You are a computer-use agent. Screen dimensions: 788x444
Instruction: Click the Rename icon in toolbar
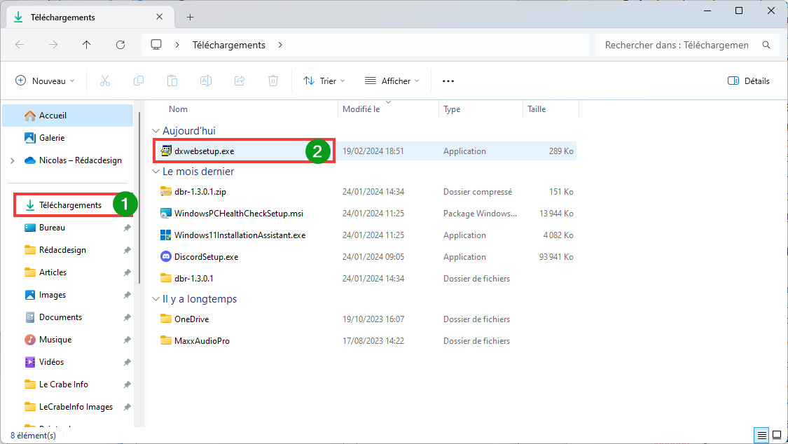pyautogui.click(x=205, y=81)
